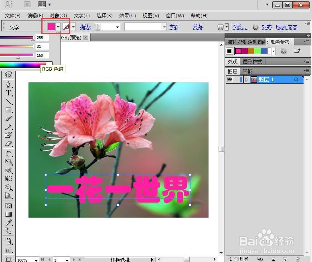Select the Rotate tool

(x=8, y=154)
